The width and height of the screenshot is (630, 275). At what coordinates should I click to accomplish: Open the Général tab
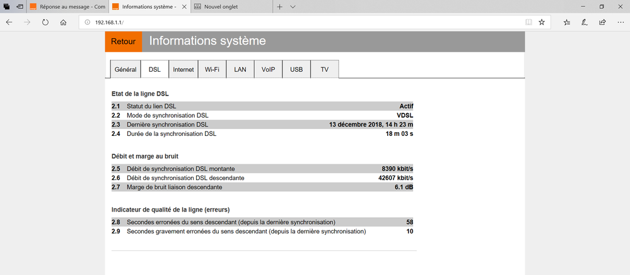click(125, 69)
